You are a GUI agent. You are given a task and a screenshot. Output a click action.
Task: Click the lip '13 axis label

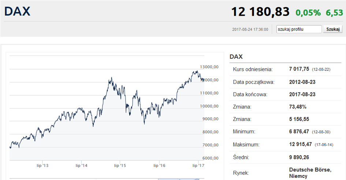42,165
